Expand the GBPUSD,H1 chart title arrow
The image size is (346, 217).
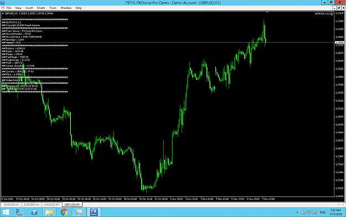coord(3,13)
